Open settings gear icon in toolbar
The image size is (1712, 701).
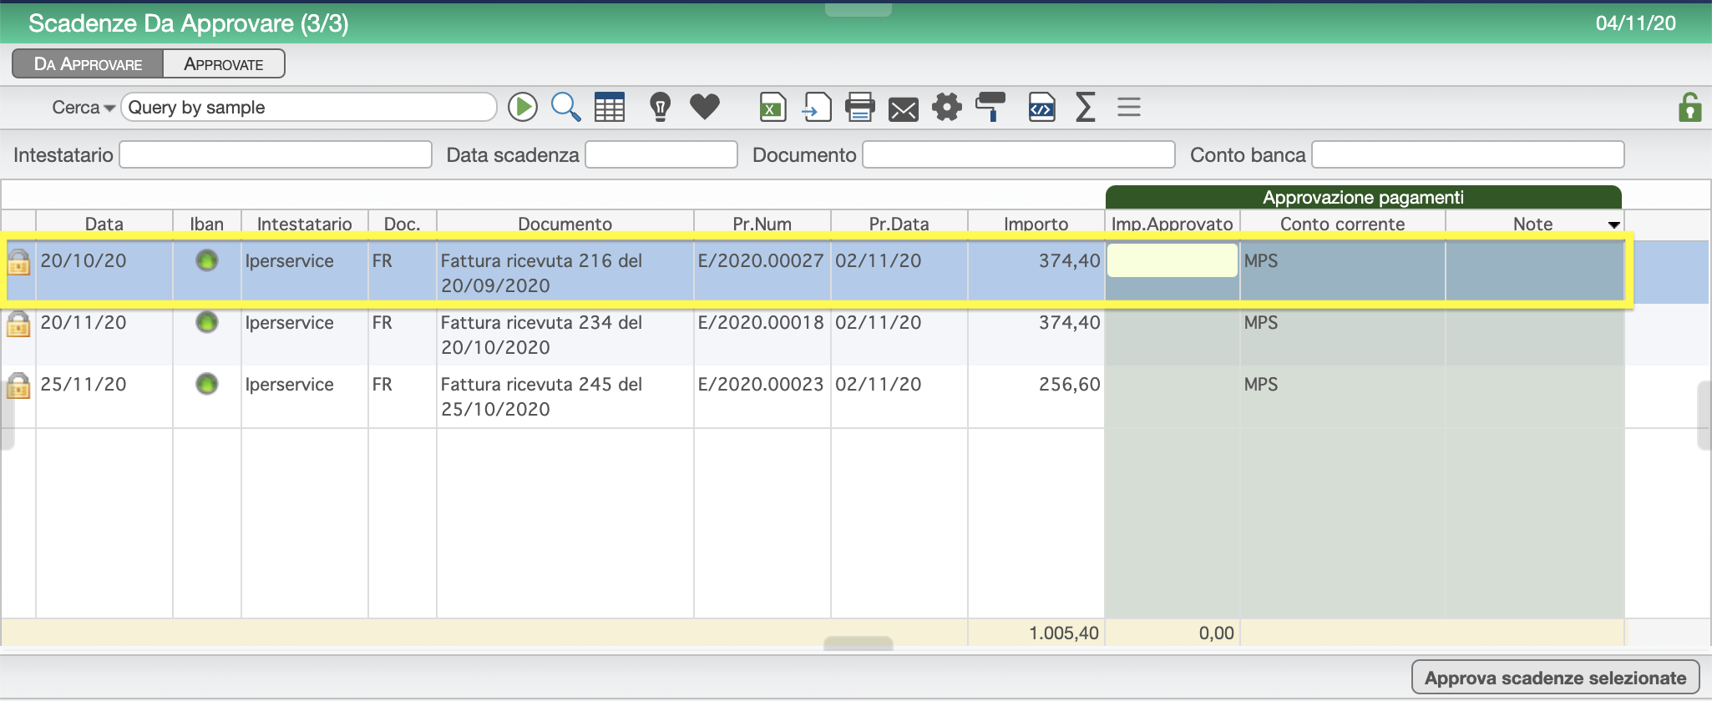point(947,107)
